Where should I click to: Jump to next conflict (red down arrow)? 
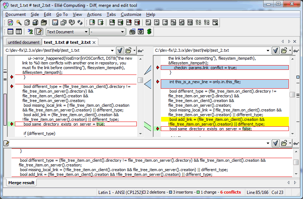(x=137, y=22)
